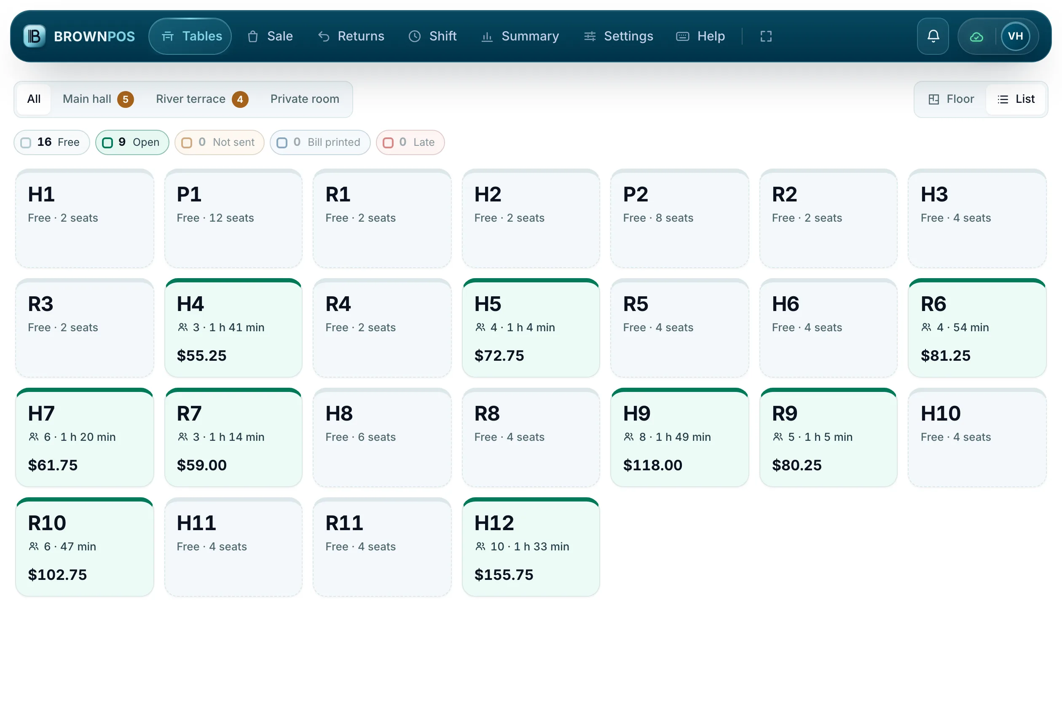Open table H4 order $55.25

click(x=233, y=328)
